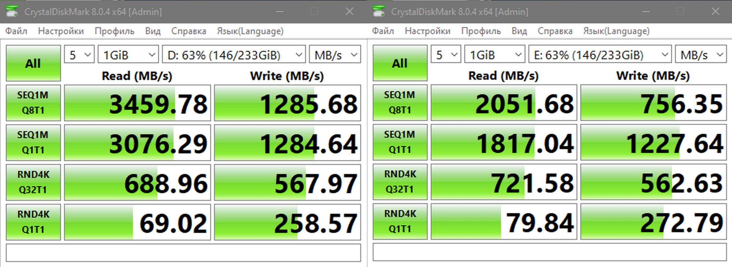
Task: Click the 721.58 read result in right window
Action: pos(504,182)
